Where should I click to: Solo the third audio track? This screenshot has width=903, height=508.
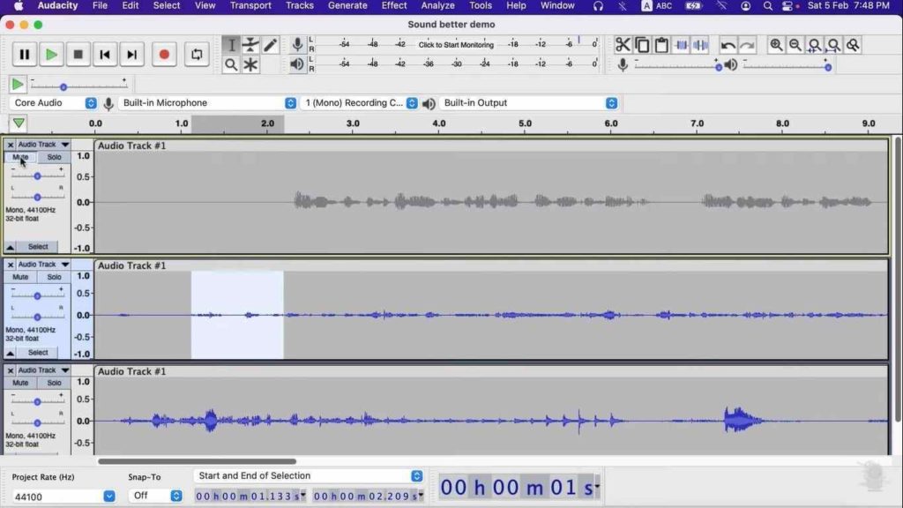pyautogui.click(x=54, y=383)
